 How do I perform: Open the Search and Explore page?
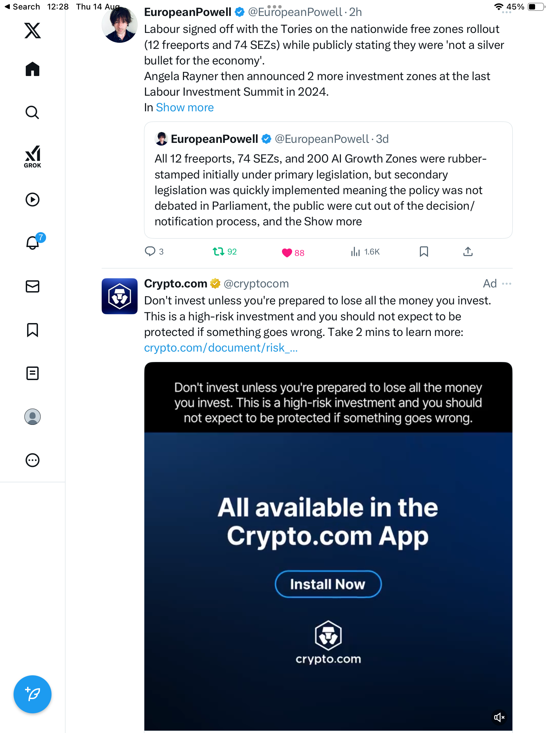click(x=33, y=113)
